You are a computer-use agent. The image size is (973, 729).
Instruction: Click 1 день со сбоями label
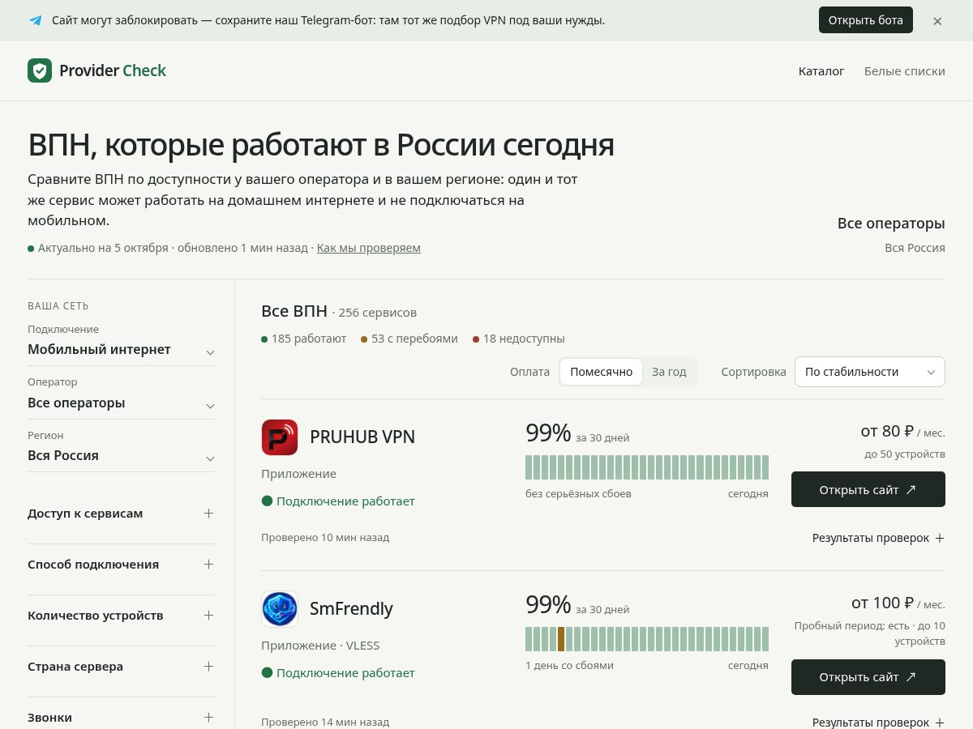pyautogui.click(x=569, y=665)
